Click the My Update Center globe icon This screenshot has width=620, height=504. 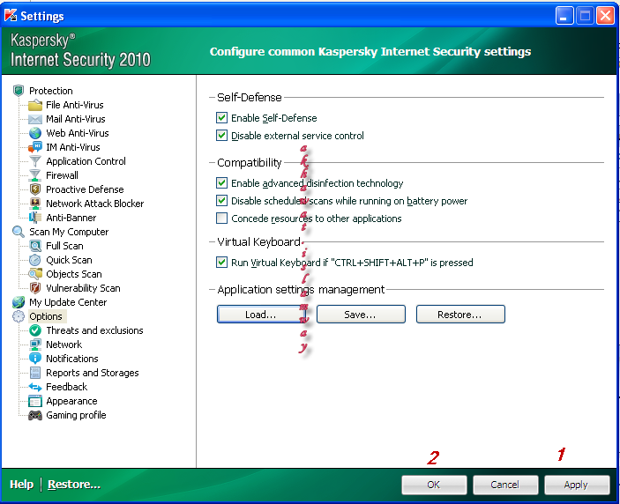(19, 302)
